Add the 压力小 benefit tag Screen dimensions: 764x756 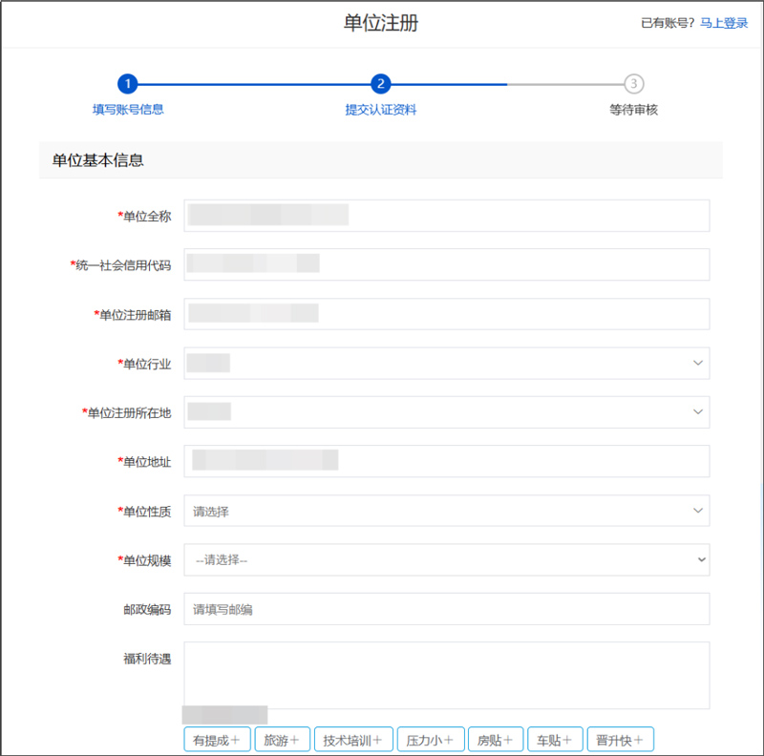pyautogui.click(x=430, y=740)
